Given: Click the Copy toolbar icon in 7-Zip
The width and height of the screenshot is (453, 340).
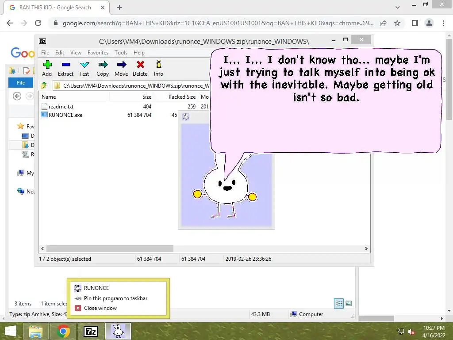Looking at the screenshot, I should coord(103,68).
